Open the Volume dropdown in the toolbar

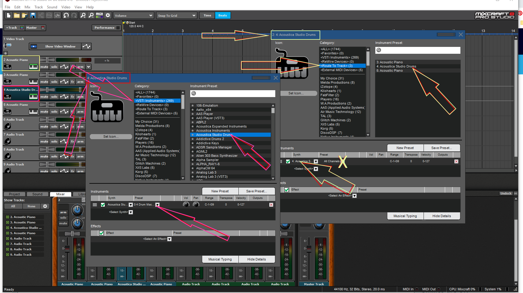(x=133, y=16)
